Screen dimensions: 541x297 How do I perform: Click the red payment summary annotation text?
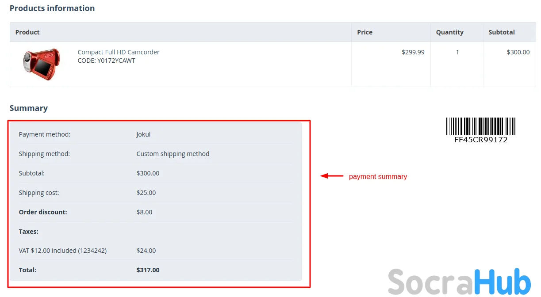tap(378, 177)
